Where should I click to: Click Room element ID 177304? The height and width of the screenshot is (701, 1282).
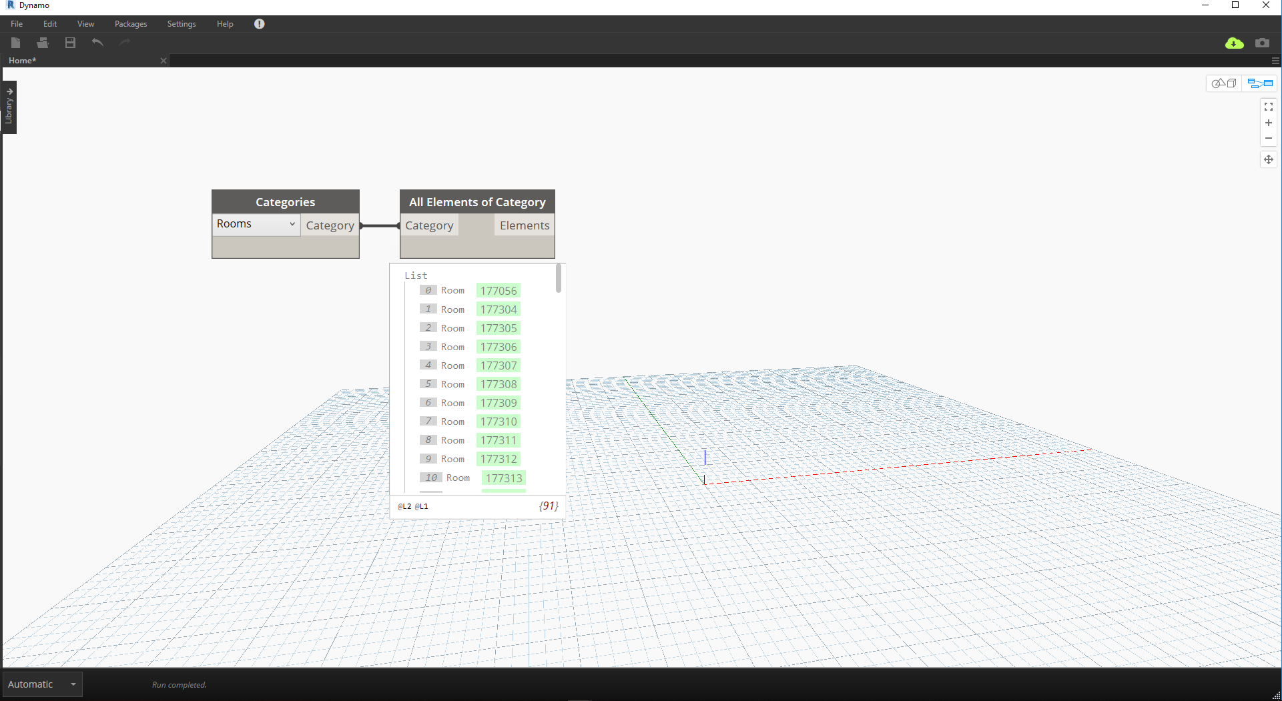[499, 309]
